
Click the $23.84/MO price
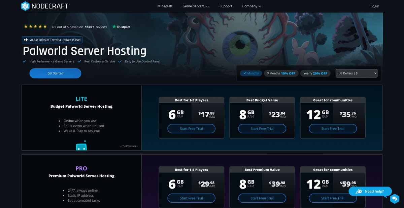click(x=277, y=114)
